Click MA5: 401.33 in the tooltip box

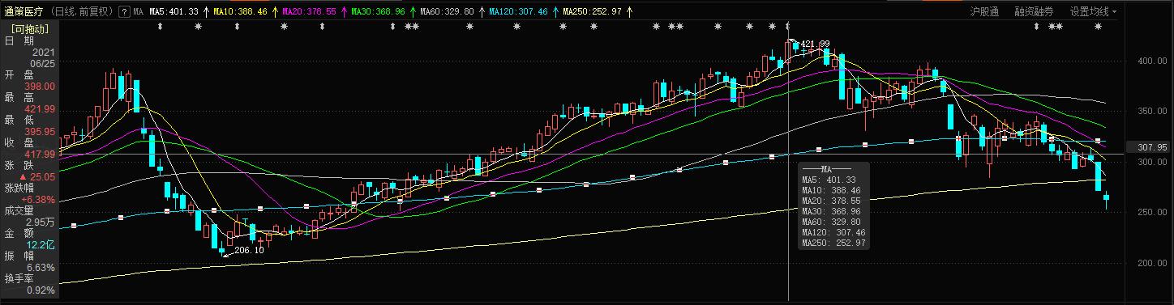point(829,180)
